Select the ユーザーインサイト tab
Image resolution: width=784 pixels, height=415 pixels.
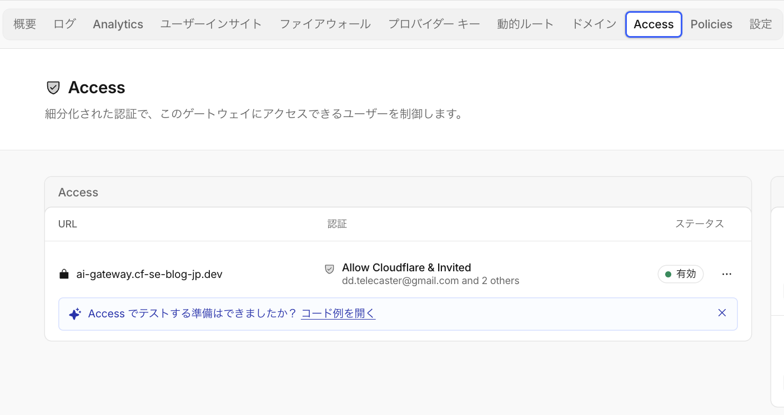(x=211, y=24)
